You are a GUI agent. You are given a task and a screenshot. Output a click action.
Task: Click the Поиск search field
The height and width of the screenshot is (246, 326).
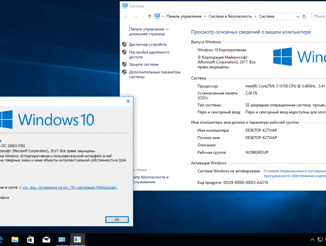coord(319,16)
